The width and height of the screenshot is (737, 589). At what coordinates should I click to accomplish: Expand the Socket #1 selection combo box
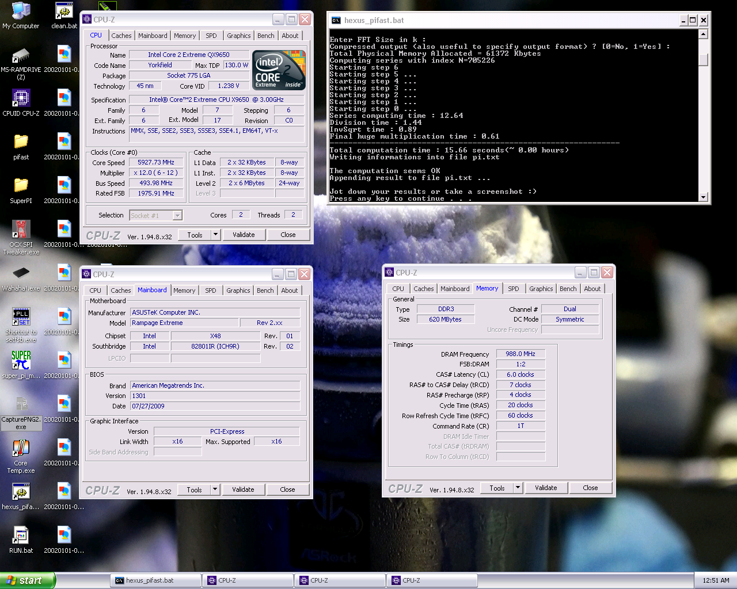[177, 215]
